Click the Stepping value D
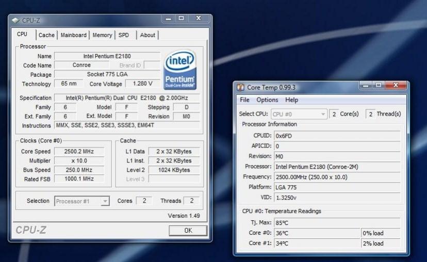427x262 pixels. coord(187,107)
